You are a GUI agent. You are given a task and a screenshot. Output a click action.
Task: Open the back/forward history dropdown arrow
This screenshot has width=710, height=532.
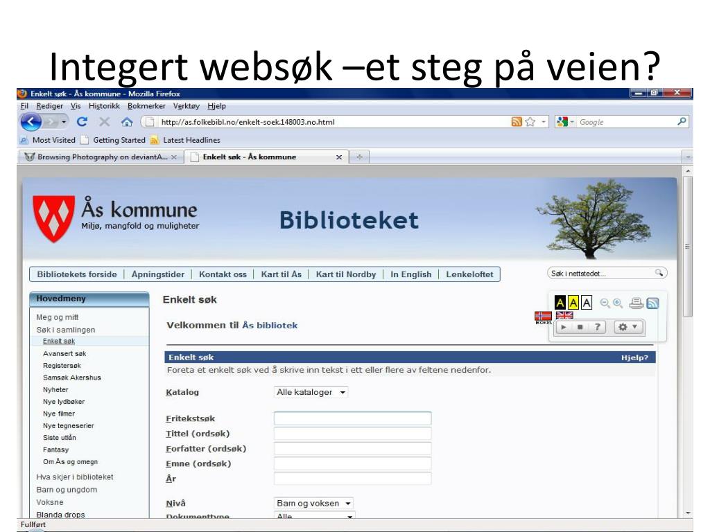64,122
